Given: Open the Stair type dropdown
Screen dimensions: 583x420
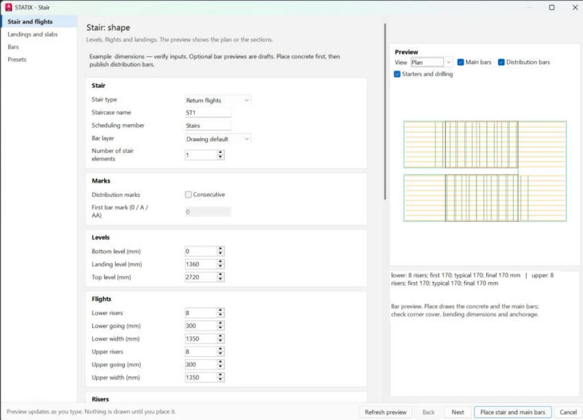Looking at the screenshot, I should pos(218,100).
